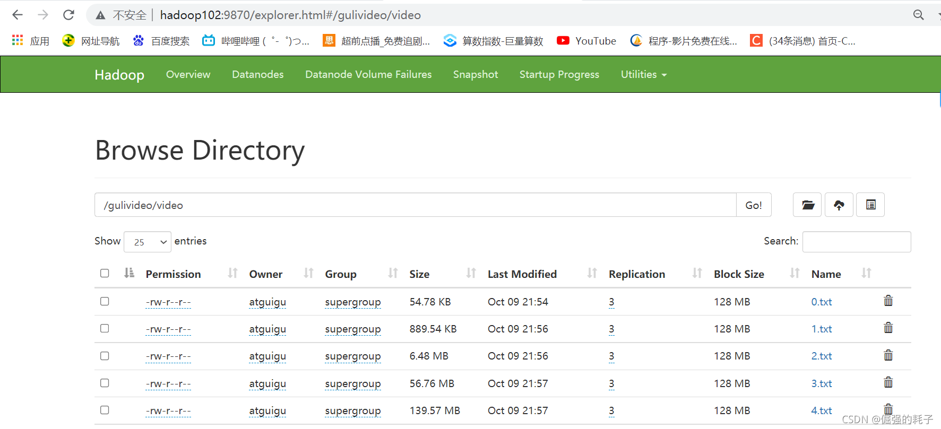
Task: Click the Hadoop brand link
Action: [119, 75]
